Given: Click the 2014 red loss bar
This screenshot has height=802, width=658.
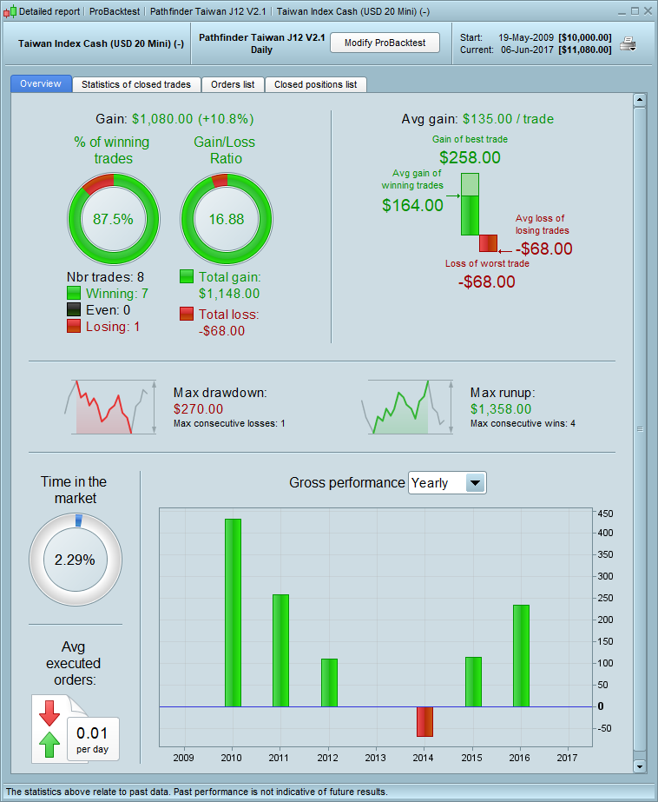Looking at the screenshot, I should 424,722.
